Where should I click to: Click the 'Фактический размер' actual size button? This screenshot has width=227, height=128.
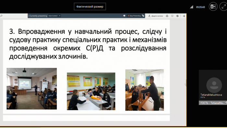[90, 6]
